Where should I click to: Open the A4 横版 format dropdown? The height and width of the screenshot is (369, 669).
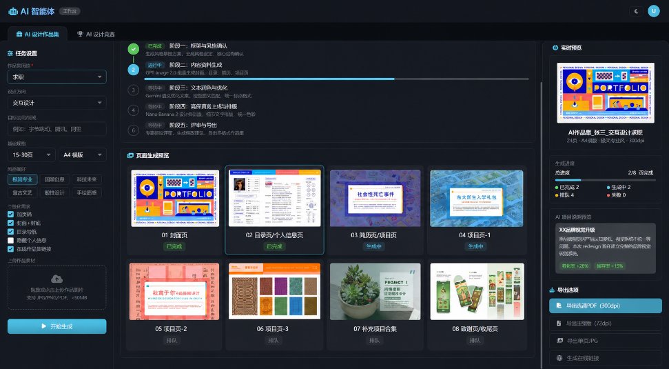pyautogui.click(x=83, y=154)
